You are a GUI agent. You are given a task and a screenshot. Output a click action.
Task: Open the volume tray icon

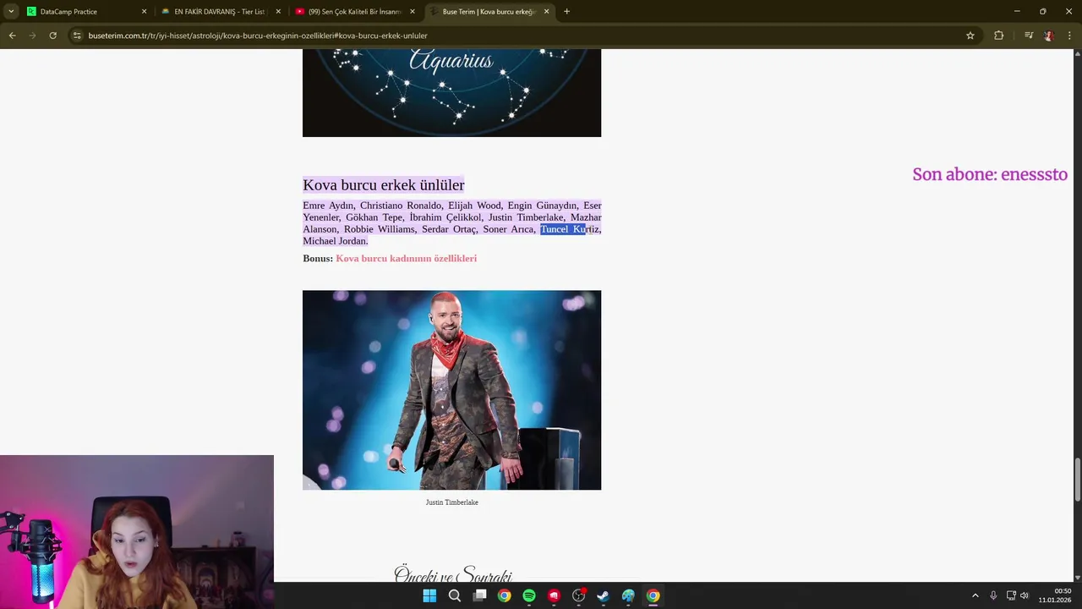coord(1025,595)
